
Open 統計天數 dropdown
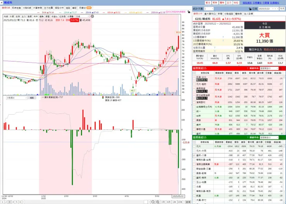coord(209,9)
